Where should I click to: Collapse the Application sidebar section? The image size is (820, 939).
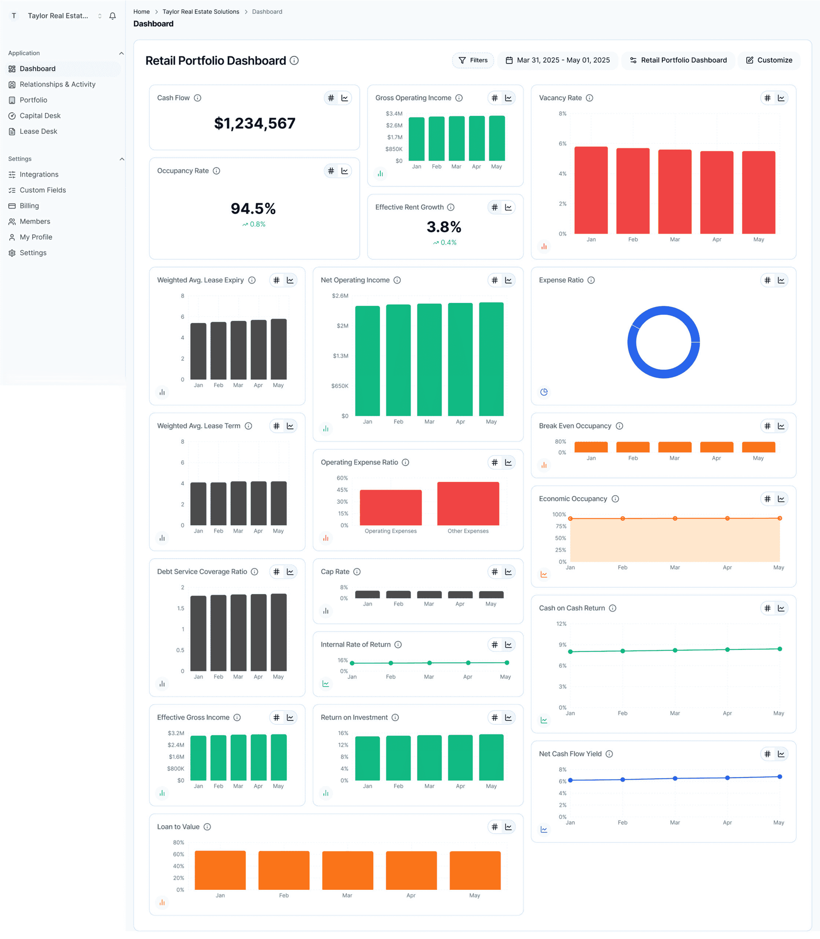[121, 53]
